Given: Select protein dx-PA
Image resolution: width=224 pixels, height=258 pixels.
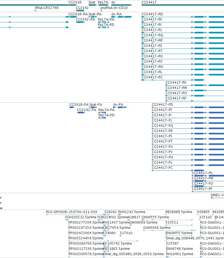Looking at the screenshot, I should [118, 105].
